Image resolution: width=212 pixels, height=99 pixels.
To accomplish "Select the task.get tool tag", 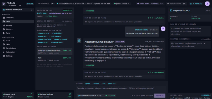I will (42, 36).
